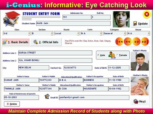This screenshot has width=153, height=114.
Task: Go to previous record << button
Action: [x=128, y=41]
